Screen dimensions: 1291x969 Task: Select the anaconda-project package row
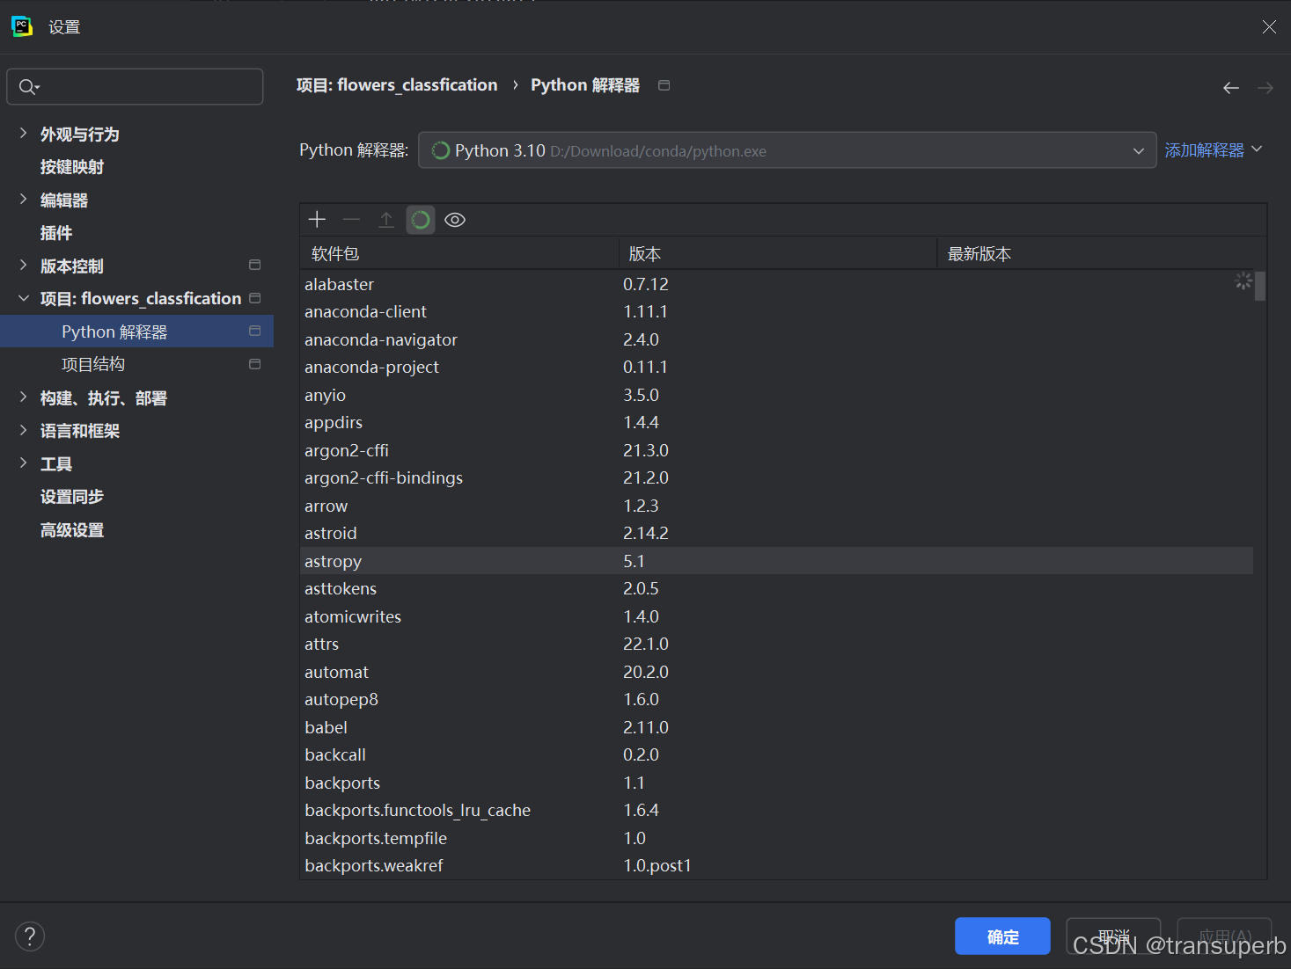coord(776,367)
